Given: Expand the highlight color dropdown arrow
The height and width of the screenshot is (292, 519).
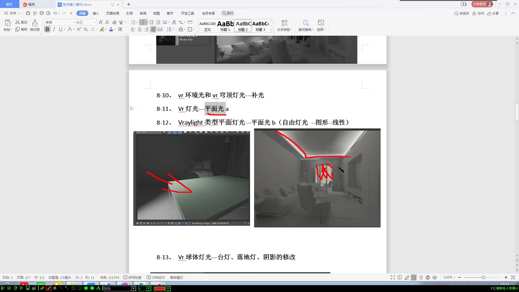Looking at the screenshot, I should [106, 29].
